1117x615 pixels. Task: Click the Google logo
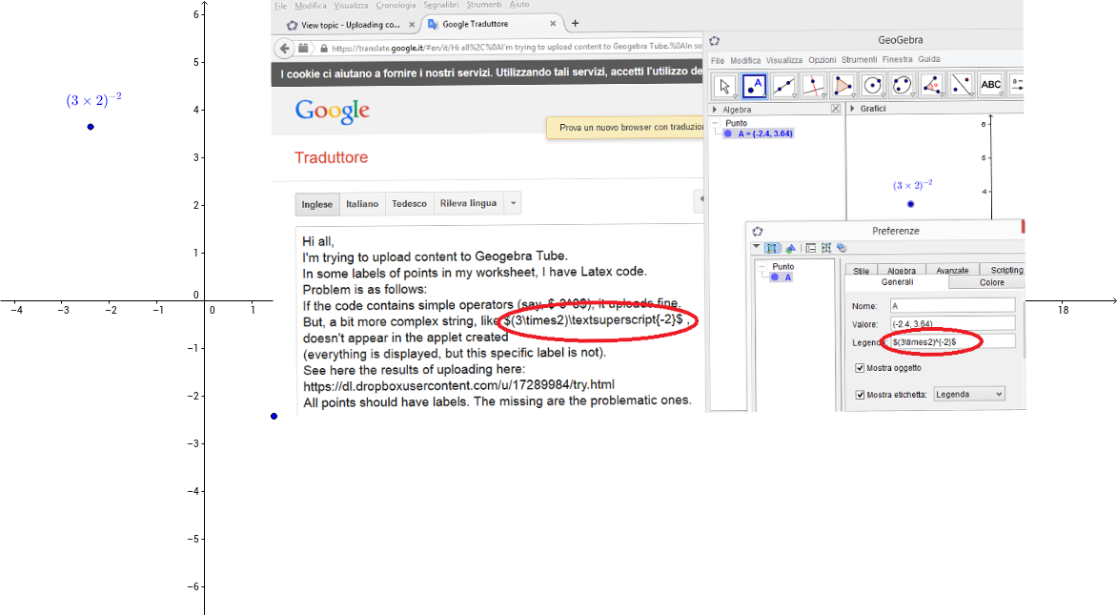pyautogui.click(x=332, y=112)
